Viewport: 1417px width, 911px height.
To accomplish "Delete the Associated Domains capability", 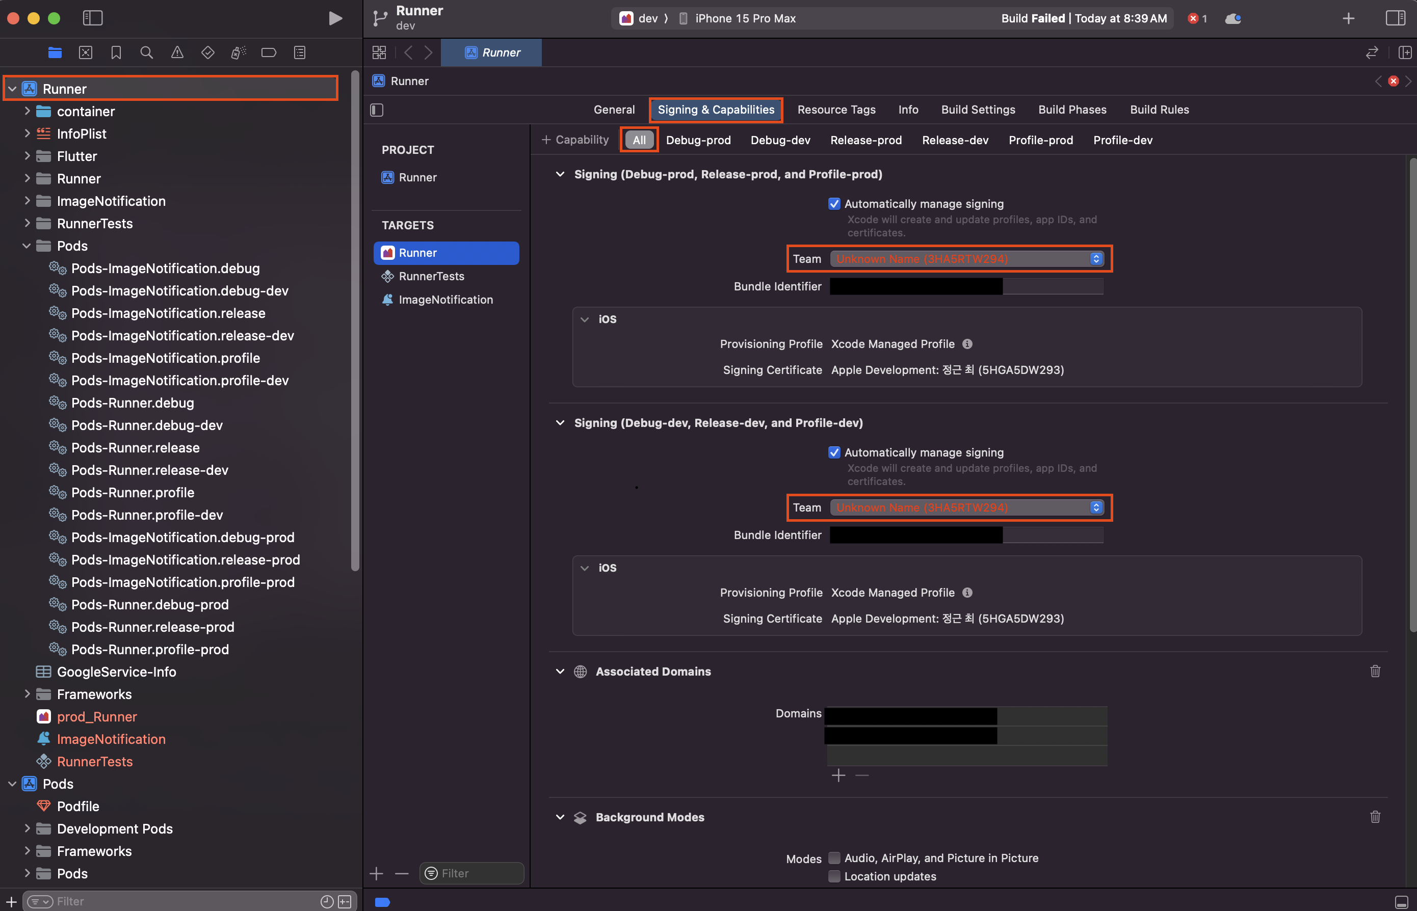I will click(1375, 671).
